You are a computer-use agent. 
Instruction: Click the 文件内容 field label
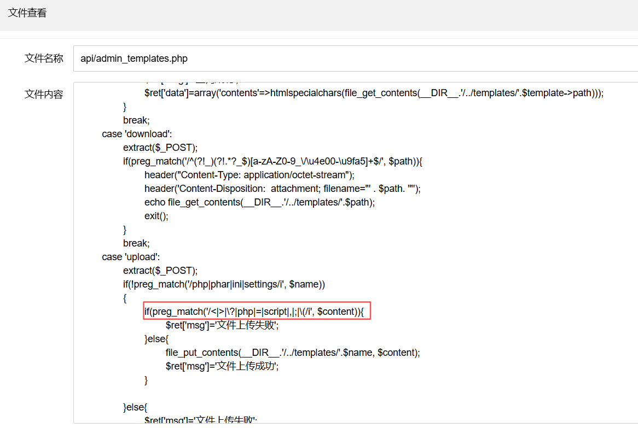click(44, 94)
